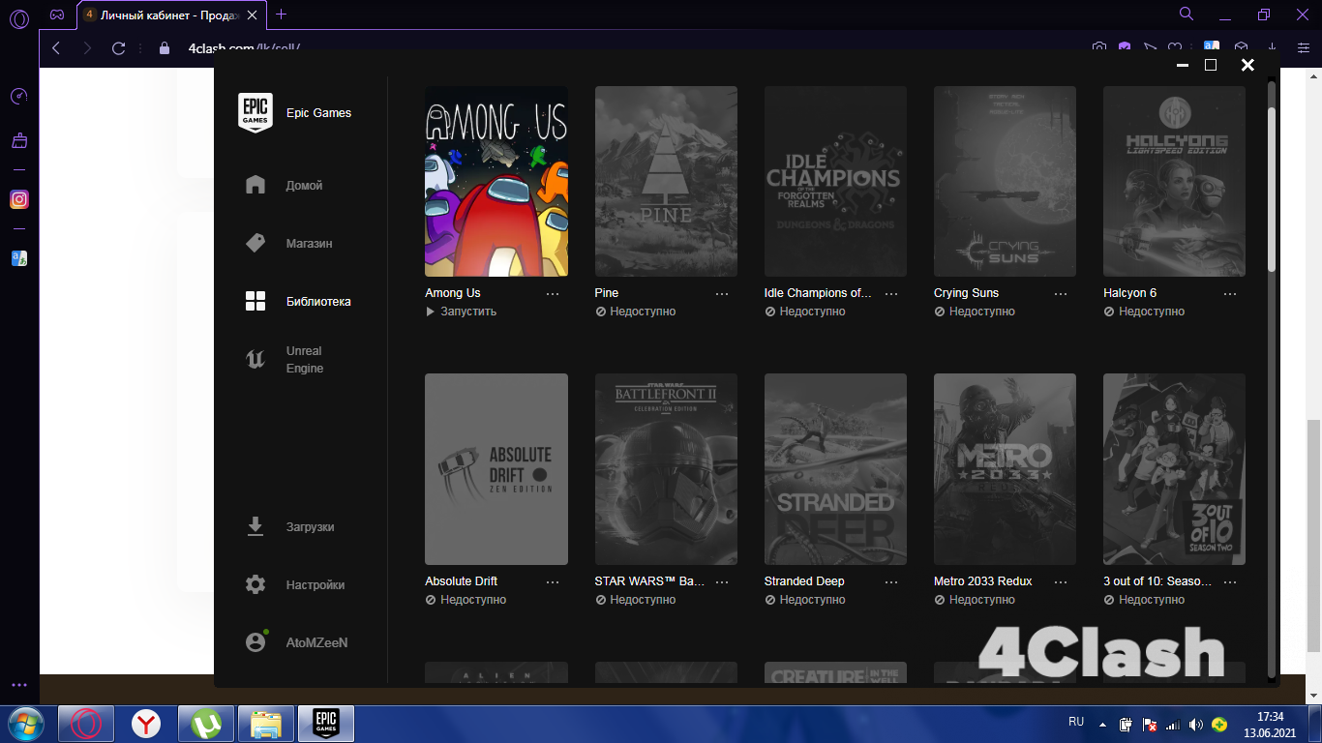The image size is (1322, 743).
Task: Click the home icon beside Домой
Action: (x=255, y=185)
